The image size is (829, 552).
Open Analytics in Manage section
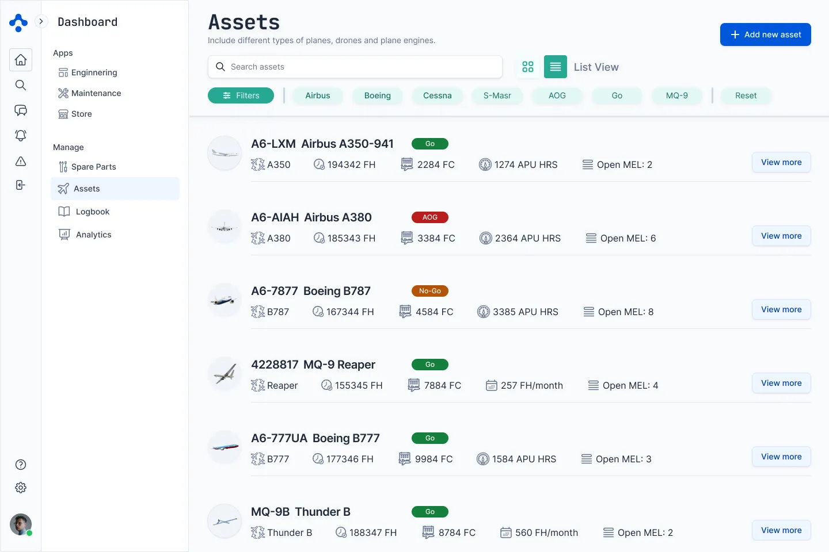pos(85,235)
